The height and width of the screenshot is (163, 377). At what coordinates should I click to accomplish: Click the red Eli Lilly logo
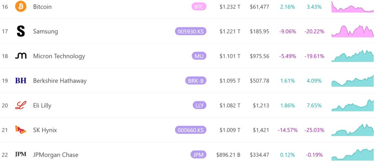click(x=21, y=105)
